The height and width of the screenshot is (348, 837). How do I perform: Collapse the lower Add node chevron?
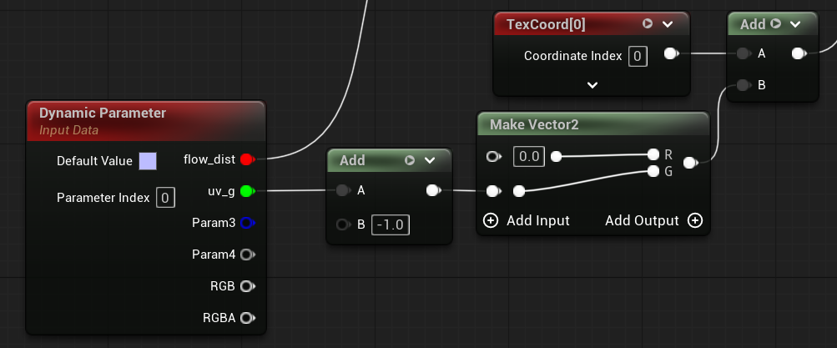pos(430,160)
